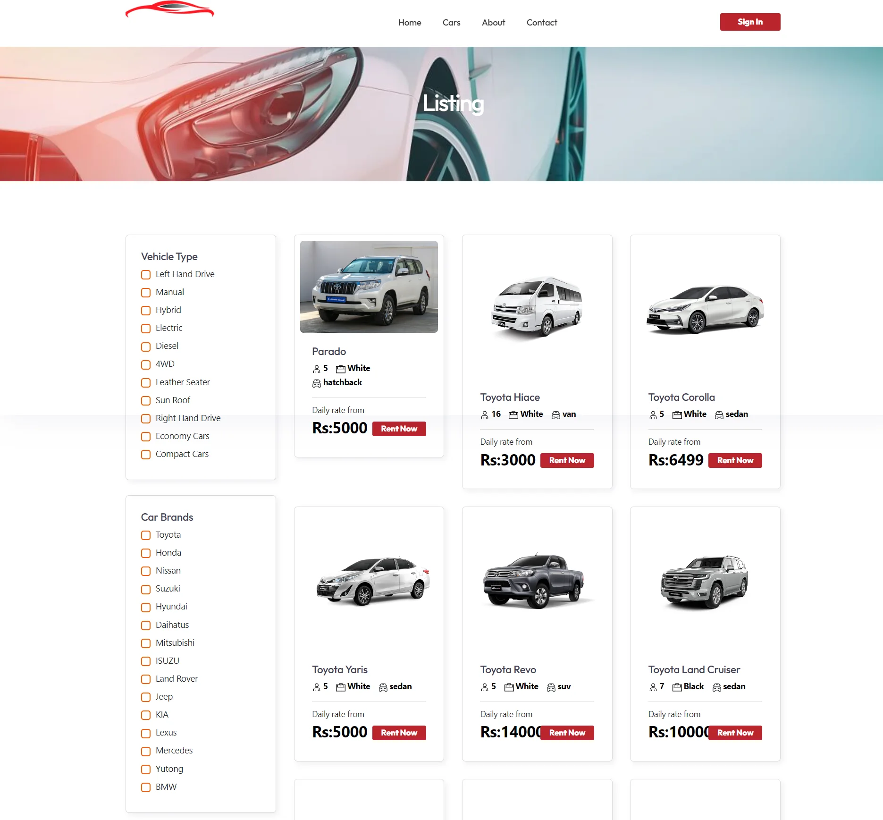Open the About page
This screenshot has height=820, width=883.
click(x=493, y=23)
